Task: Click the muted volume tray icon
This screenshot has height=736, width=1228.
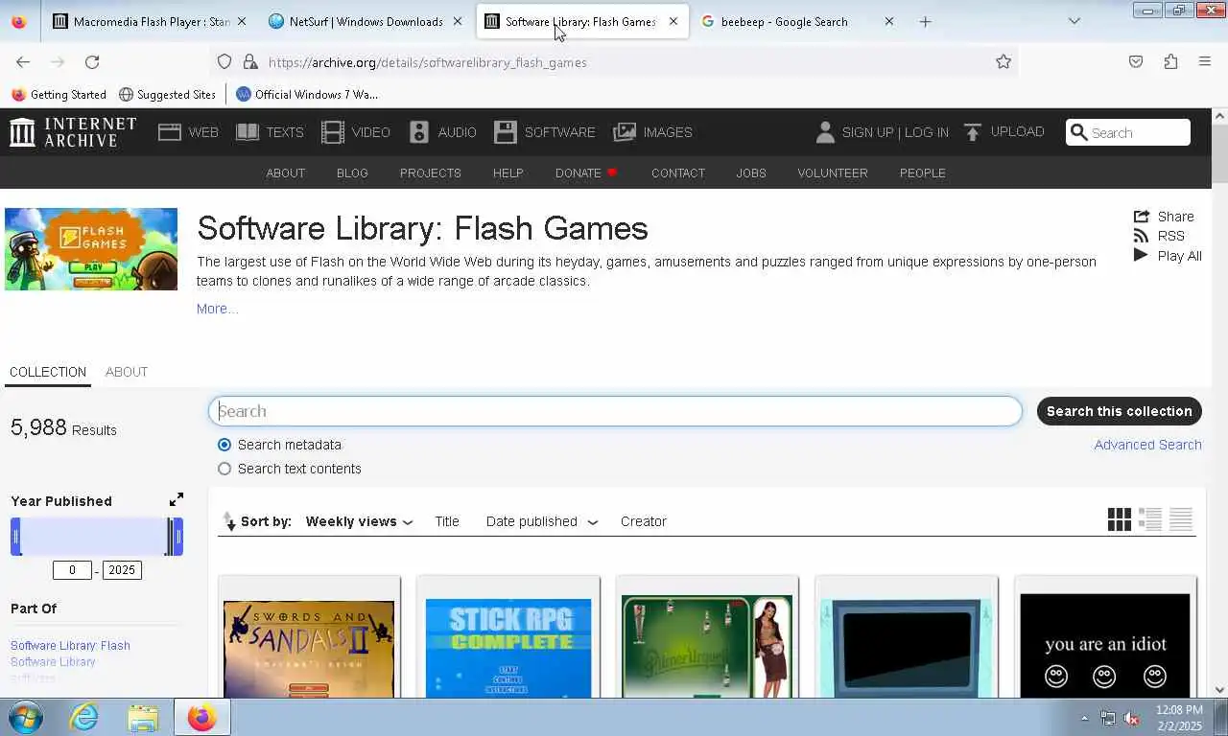Action: coord(1132,718)
